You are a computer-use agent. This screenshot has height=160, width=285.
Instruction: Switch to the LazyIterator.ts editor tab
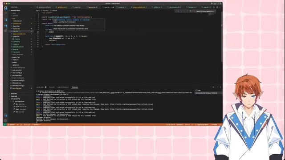tap(175, 7)
